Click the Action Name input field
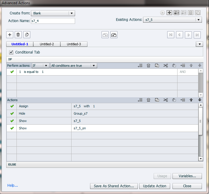This screenshot has width=209, height=194. [x=53, y=21]
